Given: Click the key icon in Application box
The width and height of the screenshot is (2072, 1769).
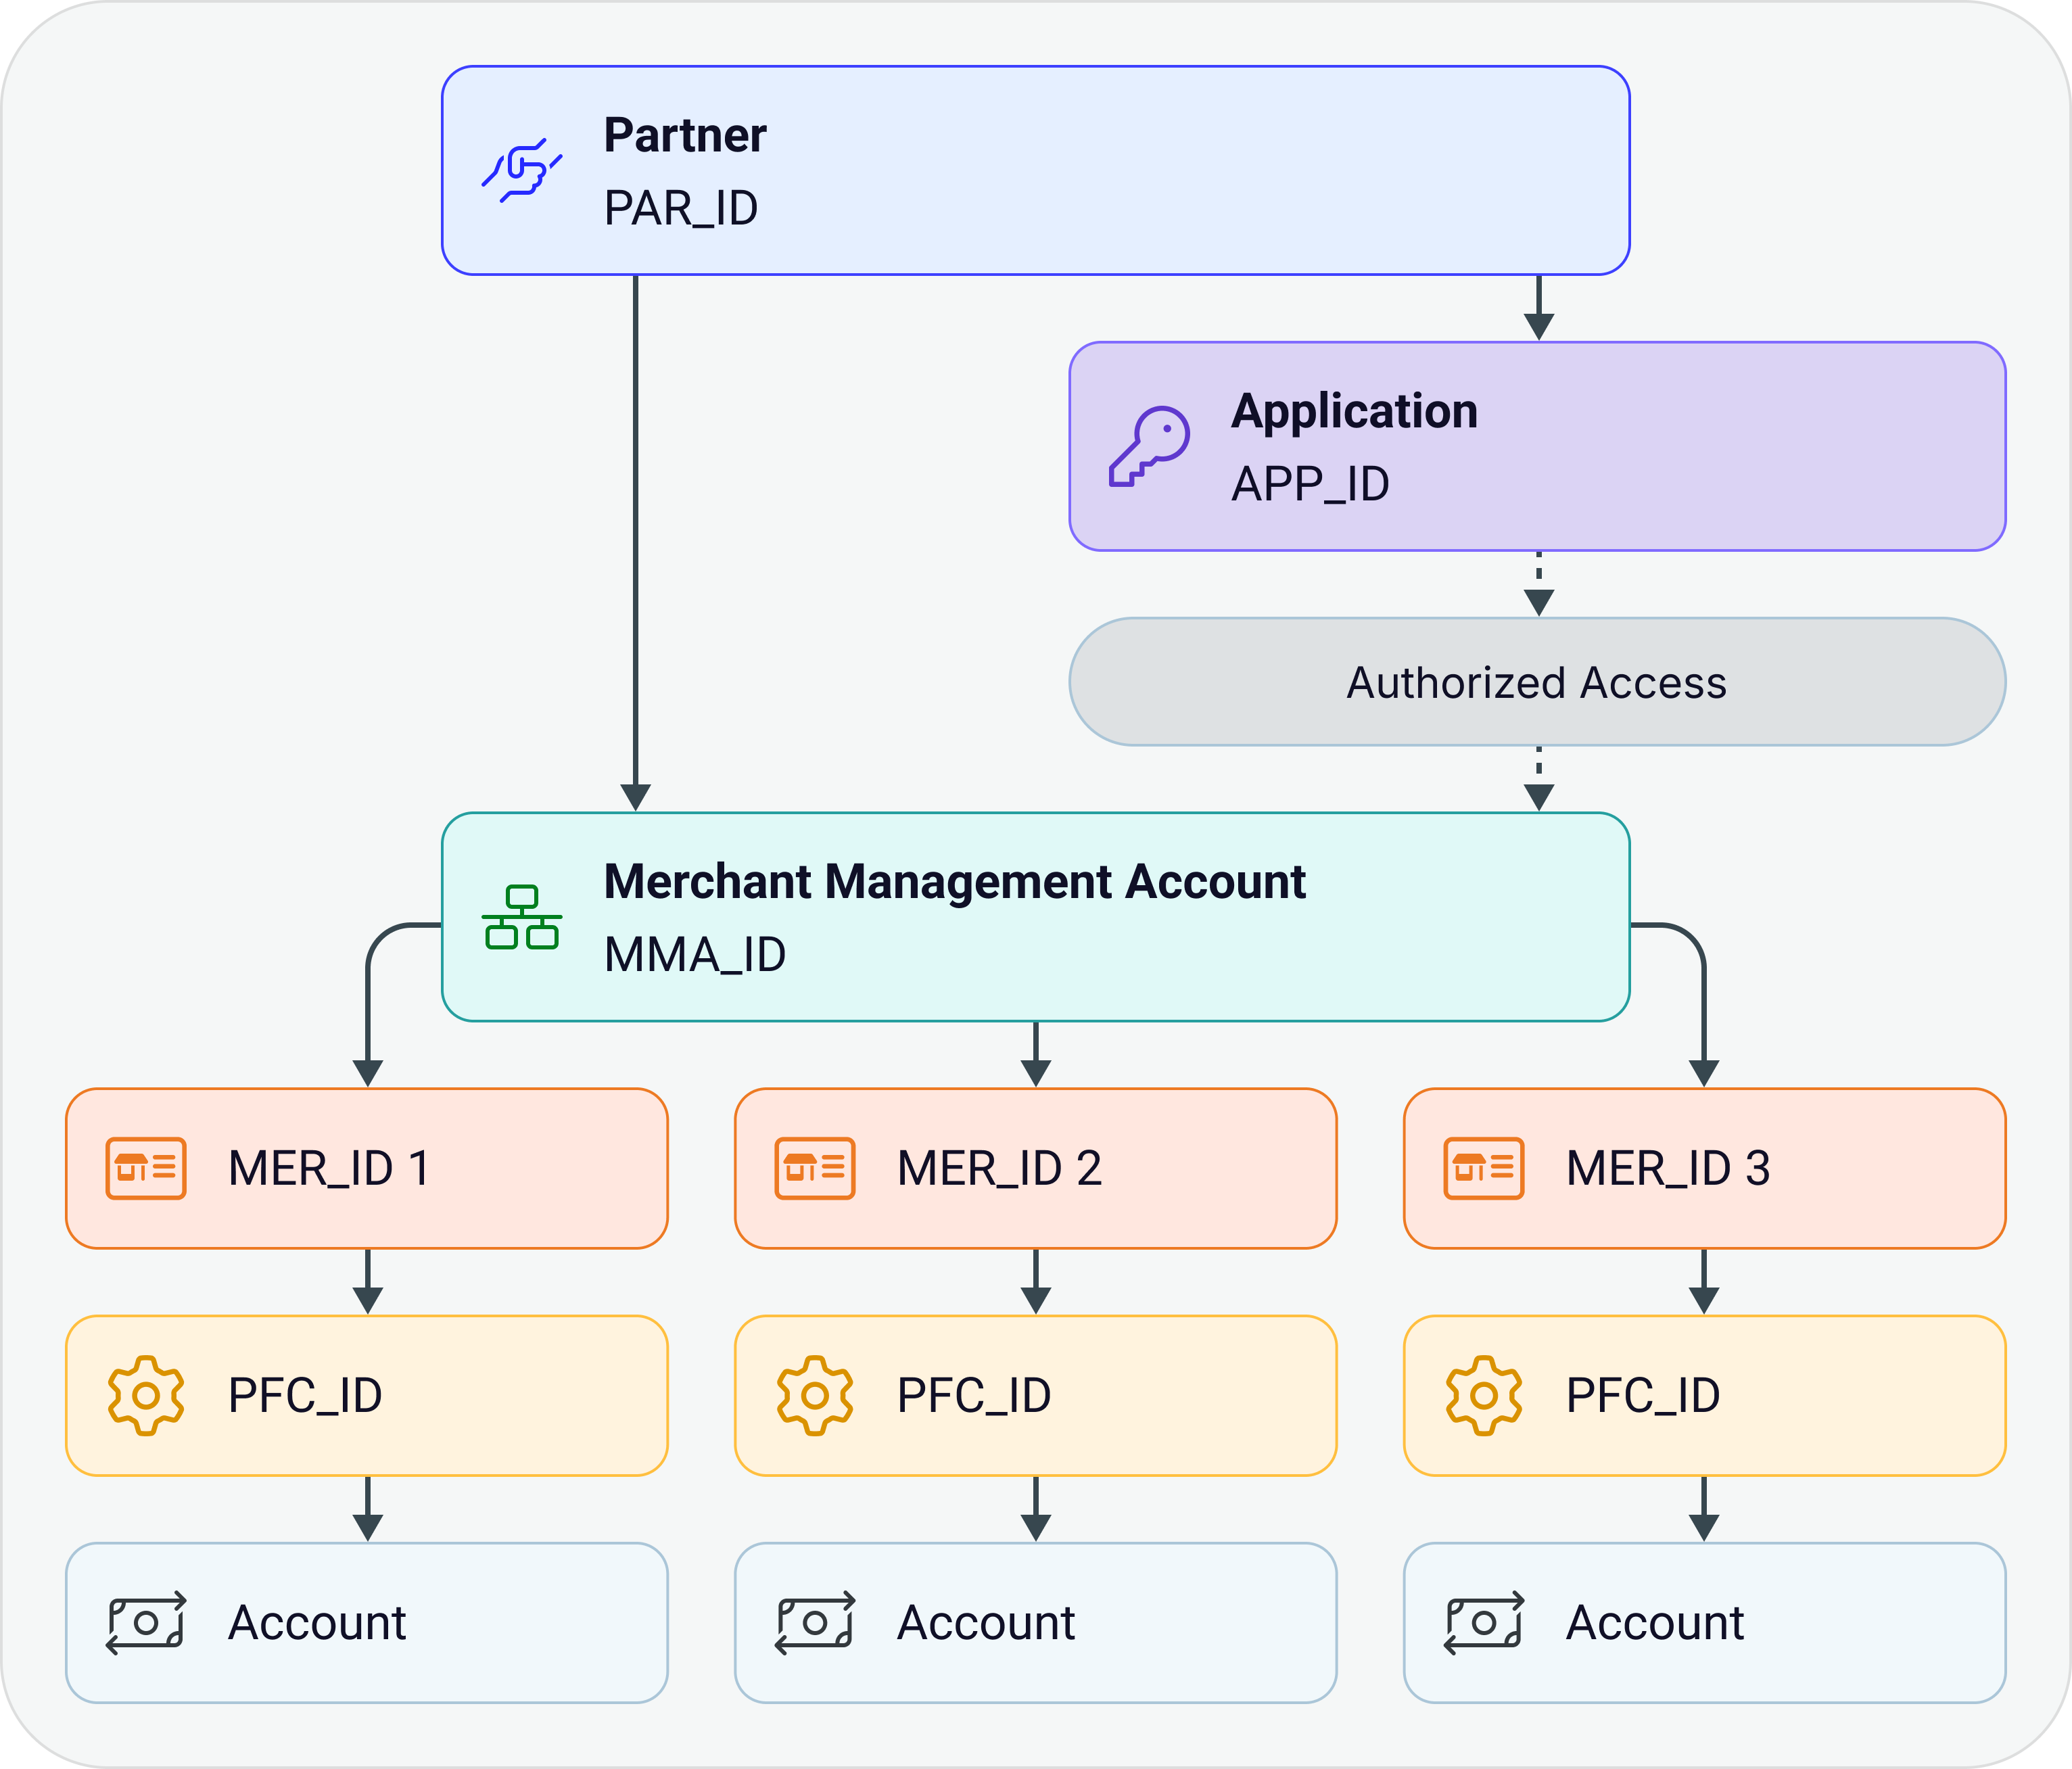Looking at the screenshot, I should [1149, 447].
